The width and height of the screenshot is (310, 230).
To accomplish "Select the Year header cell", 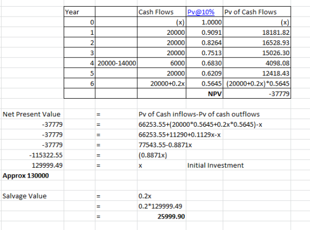I will coord(80,12).
